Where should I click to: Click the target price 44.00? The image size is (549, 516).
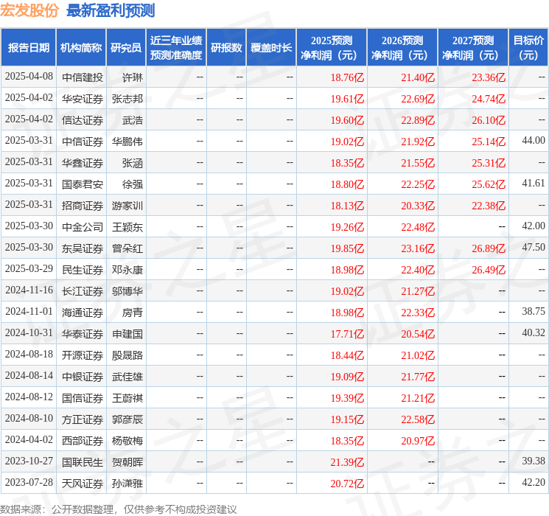[x=534, y=141]
